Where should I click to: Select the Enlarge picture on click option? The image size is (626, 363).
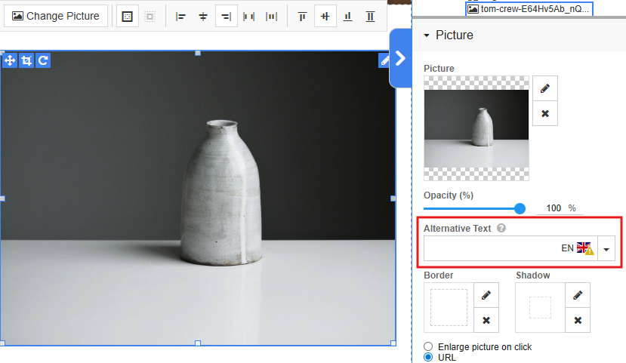(x=428, y=347)
